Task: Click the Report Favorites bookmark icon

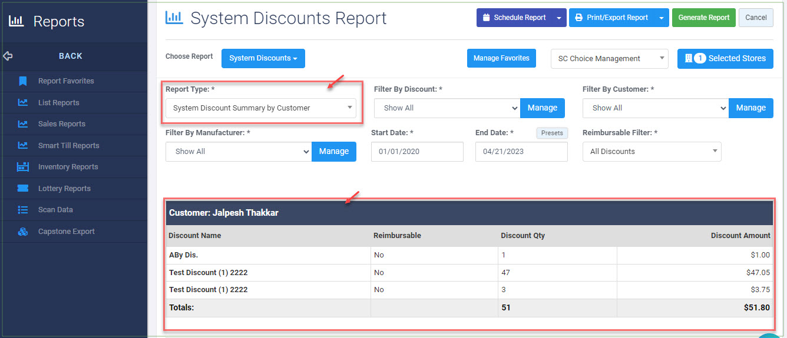Action: coord(23,81)
